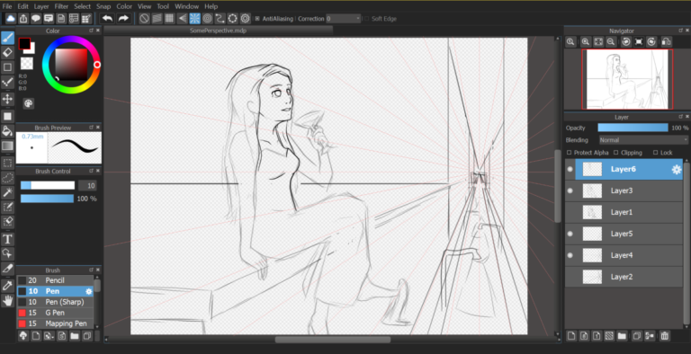Add a new layer in Layer panel

coord(571,336)
